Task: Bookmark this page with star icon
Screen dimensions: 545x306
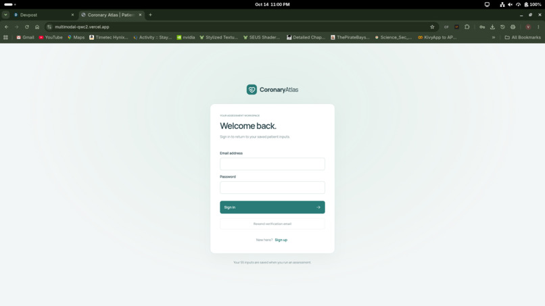Action: tap(432, 27)
